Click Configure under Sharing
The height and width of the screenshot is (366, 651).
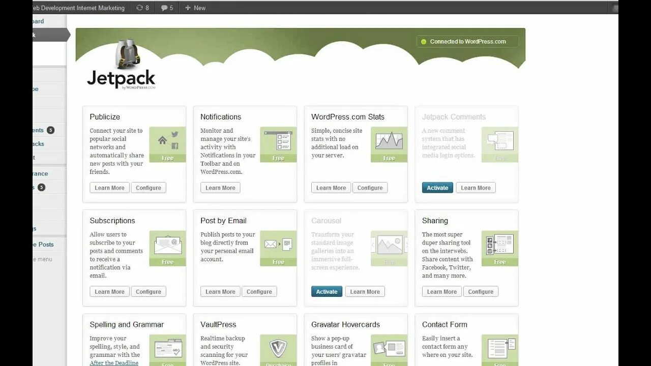click(x=481, y=292)
